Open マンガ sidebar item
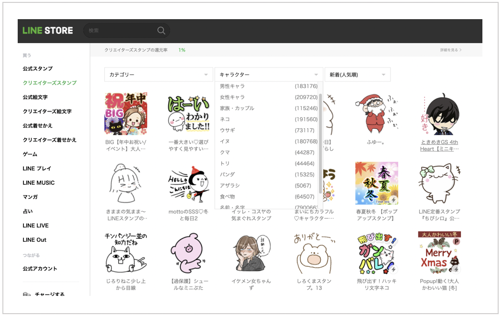 point(31,197)
